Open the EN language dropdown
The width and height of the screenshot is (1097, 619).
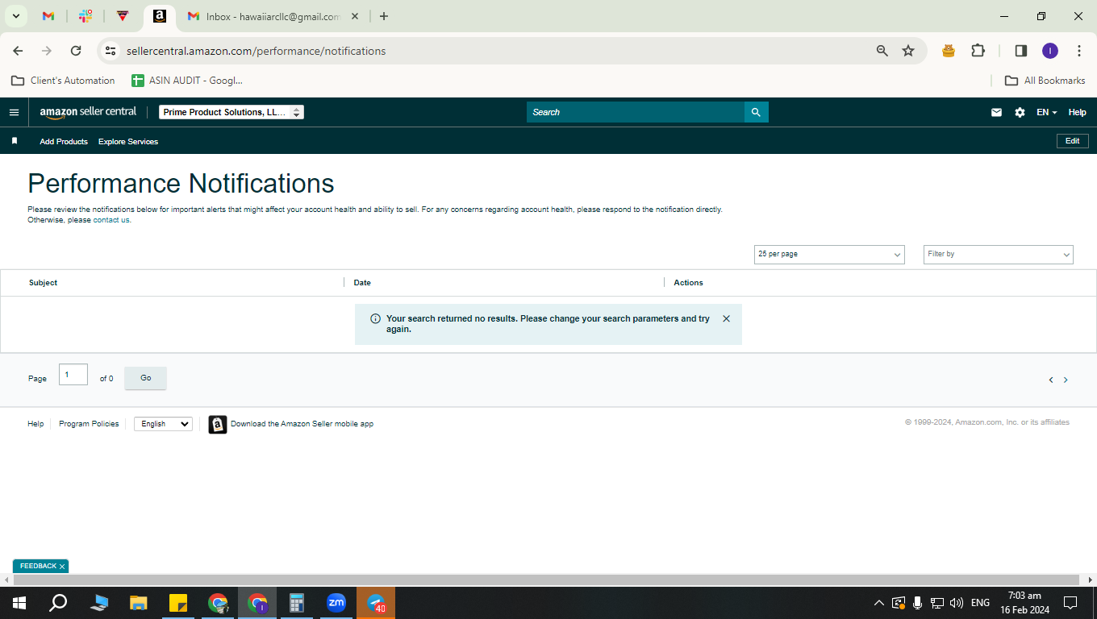[x=1046, y=112]
